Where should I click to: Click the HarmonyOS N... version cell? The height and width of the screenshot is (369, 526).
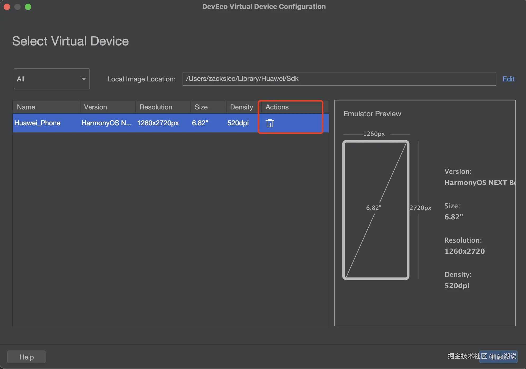(x=106, y=123)
